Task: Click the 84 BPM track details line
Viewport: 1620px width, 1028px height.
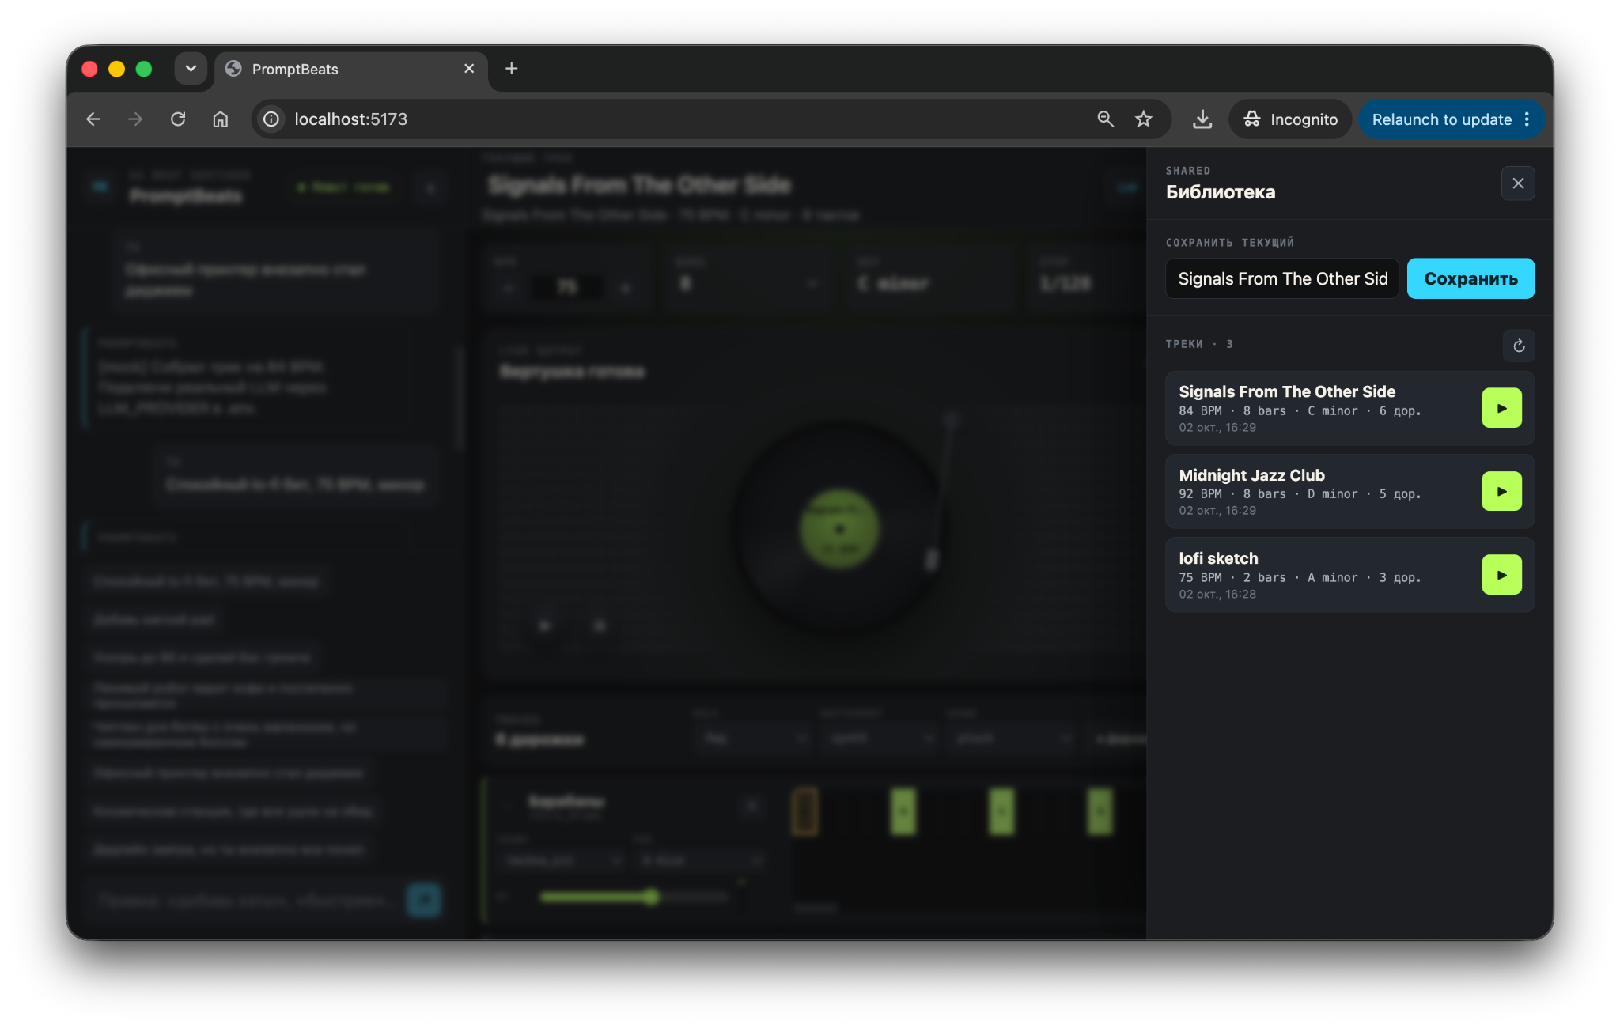Action: pos(1300,411)
